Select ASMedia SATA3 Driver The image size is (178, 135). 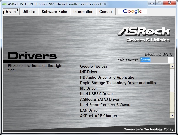100,99
